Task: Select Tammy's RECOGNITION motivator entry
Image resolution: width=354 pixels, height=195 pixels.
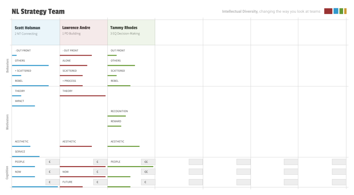Action: 119,111
